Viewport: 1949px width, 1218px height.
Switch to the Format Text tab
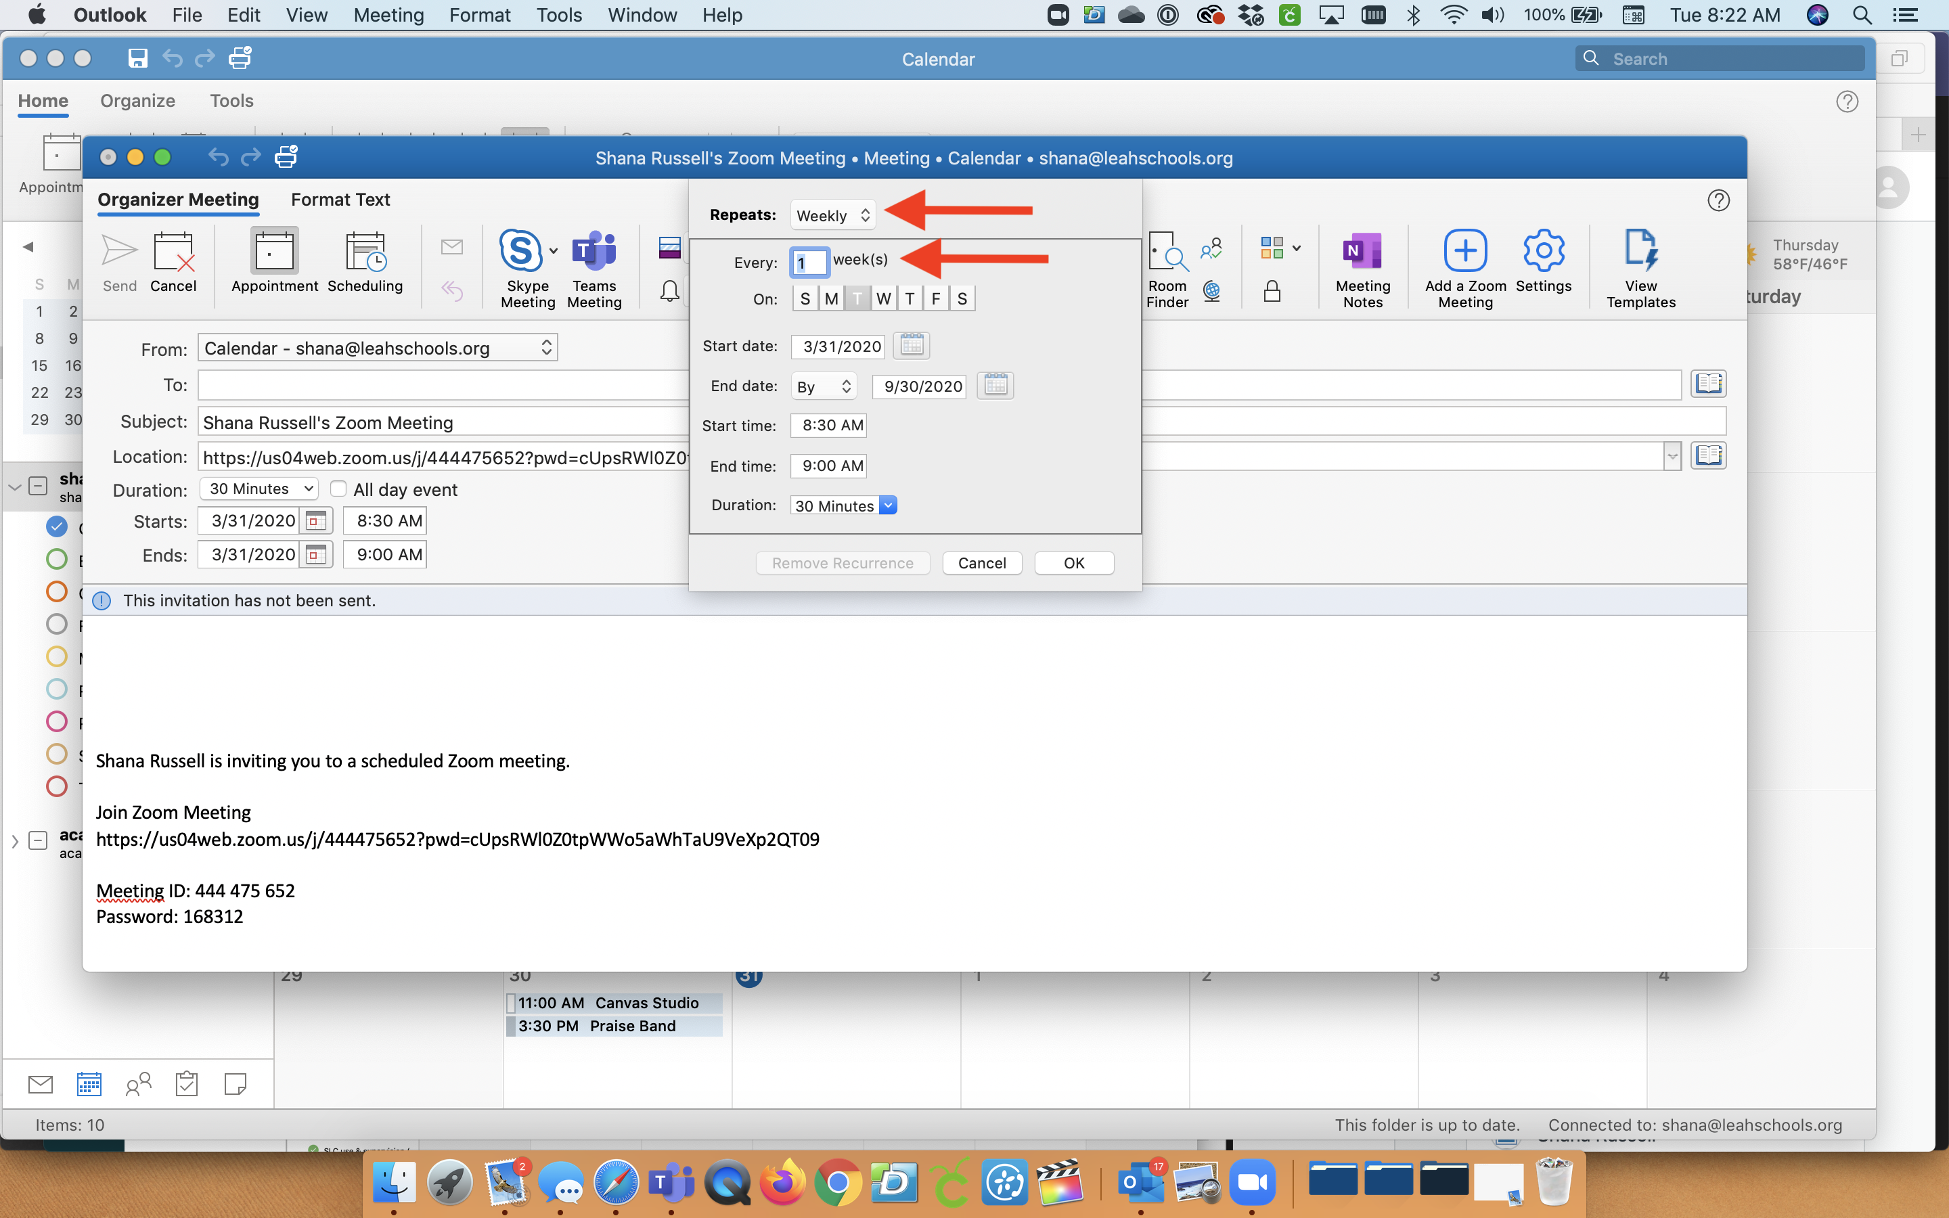340,200
